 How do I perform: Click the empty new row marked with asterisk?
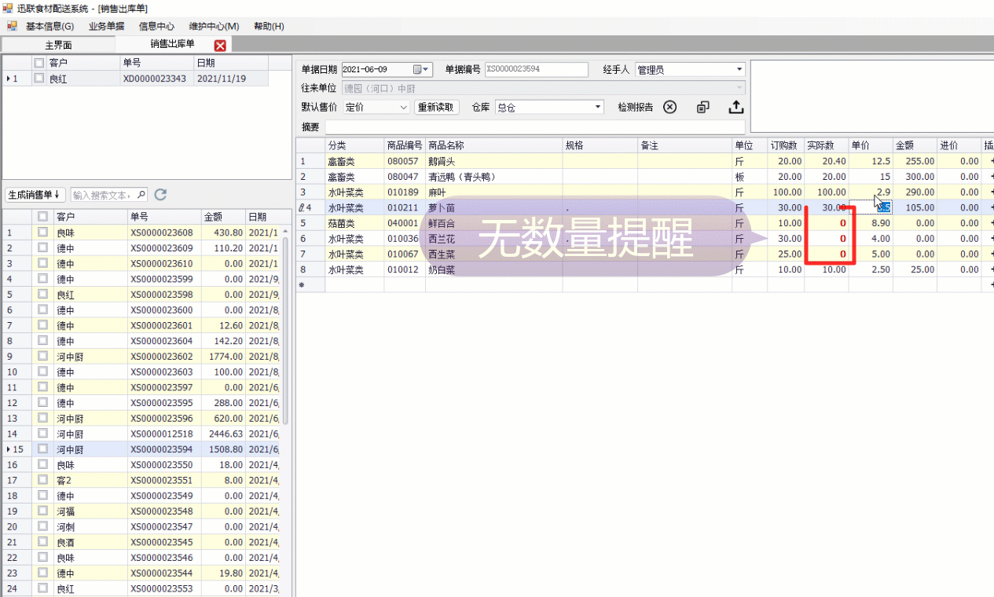644,285
